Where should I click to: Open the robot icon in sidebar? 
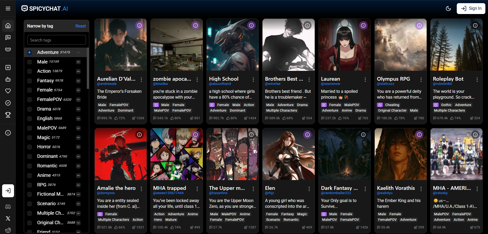click(8, 79)
